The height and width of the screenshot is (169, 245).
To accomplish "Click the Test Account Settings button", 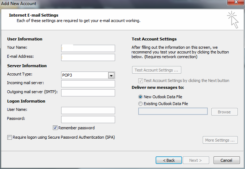I will (x=157, y=70).
